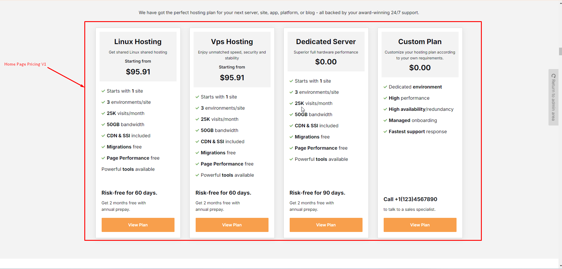Click checkmark next to Linux Page Performance free
The height and width of the screenshot is (269, 562).
(103, 158)
